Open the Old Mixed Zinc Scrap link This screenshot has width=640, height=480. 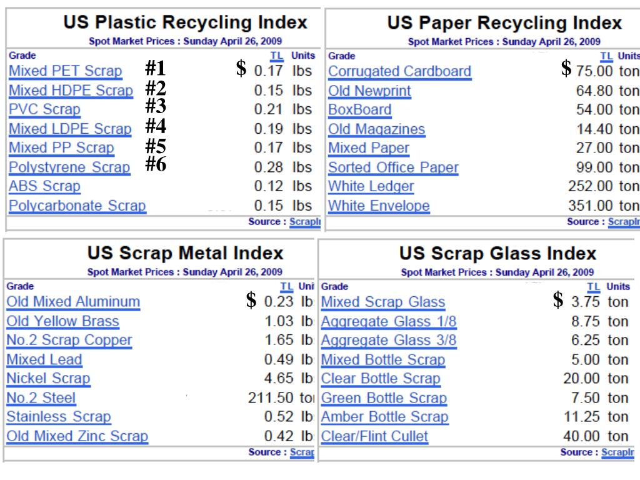pos(77,436)
